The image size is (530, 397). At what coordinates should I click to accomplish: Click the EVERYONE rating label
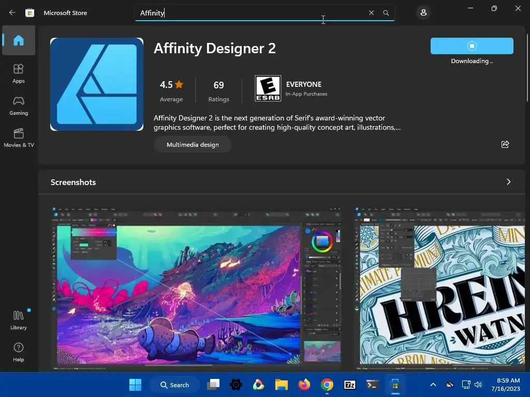click(x=304, y=84)
